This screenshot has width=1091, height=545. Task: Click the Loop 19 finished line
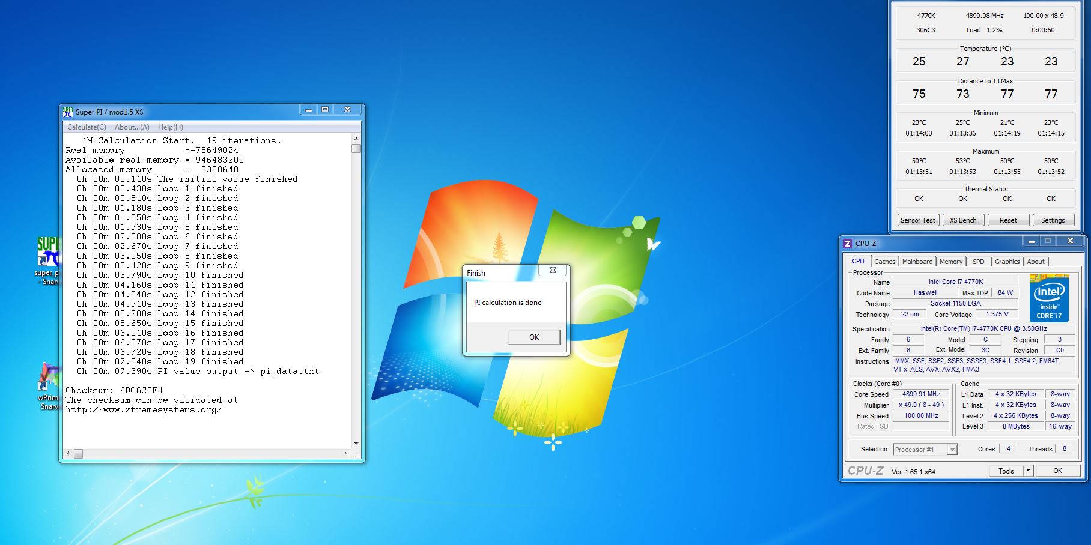pyautogui.click(x=160, y=361)
